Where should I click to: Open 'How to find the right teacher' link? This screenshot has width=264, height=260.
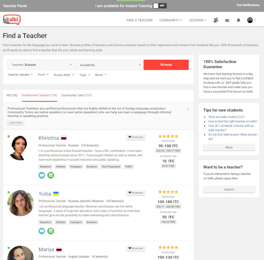pos(233,121)
